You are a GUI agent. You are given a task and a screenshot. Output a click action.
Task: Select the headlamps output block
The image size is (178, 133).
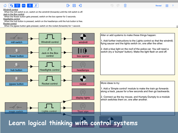click(x=83, y=66)
